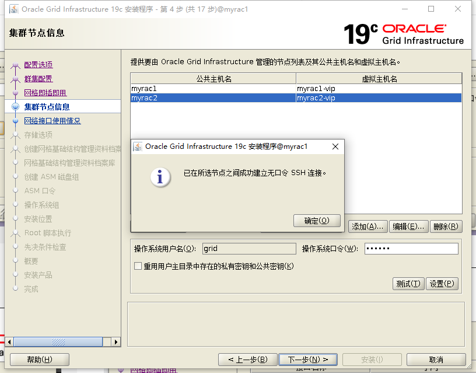Click the 安装位置 step

[x=38, y=219]
